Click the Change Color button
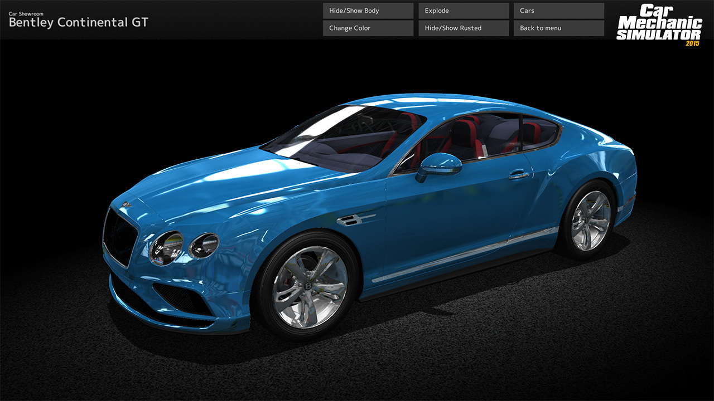This screenshot has height=401, width=714. pyautogui.click(x=368, y=28)
